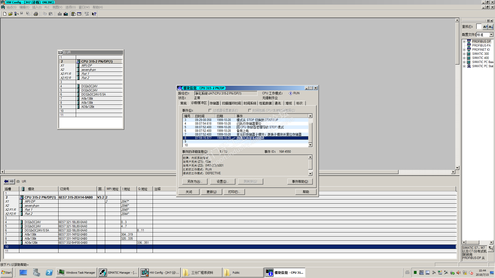495x278 pixels.
Task: Click the Update (更新) button
Action: 211,192
